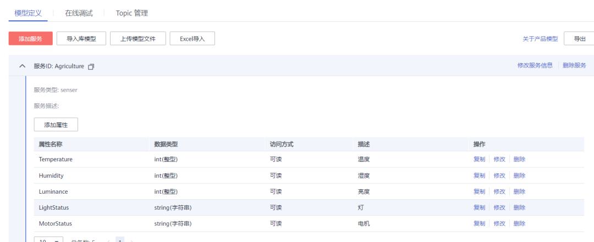Click the 服务ID: Agriculture label
The height and width of the screenshot is (242, 594).
point(59,66)
